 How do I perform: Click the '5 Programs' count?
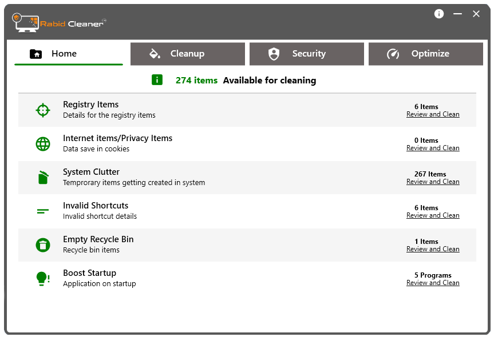click(x=433, y=275)
